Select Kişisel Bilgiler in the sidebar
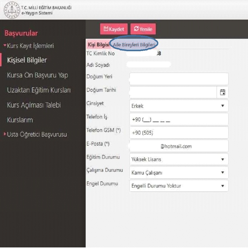The height and width of the screenshot is (251, 248). 27,60
